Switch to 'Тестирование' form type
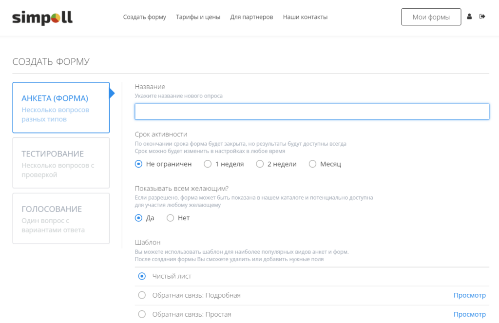 [x=61, y=163]
